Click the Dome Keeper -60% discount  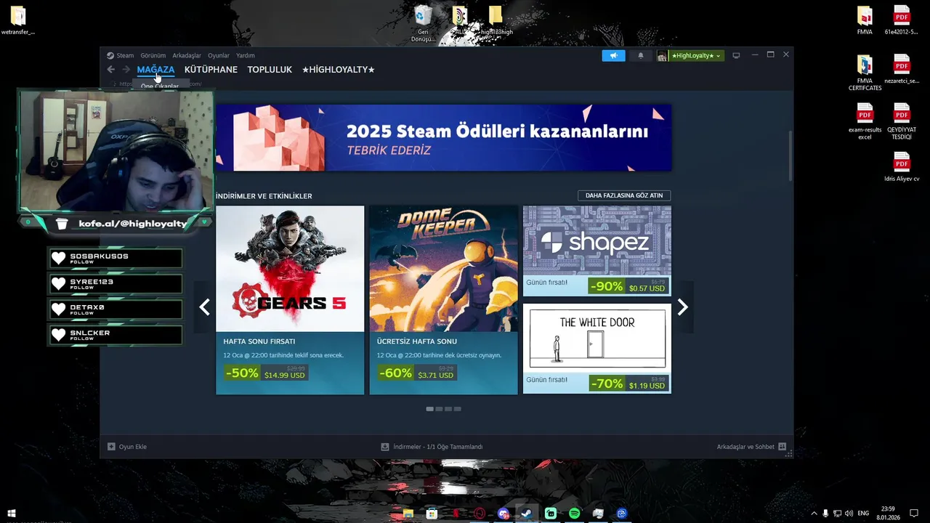395,373
